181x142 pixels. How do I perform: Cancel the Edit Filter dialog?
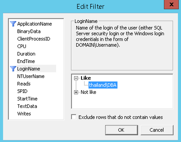(x=157, y=130)
